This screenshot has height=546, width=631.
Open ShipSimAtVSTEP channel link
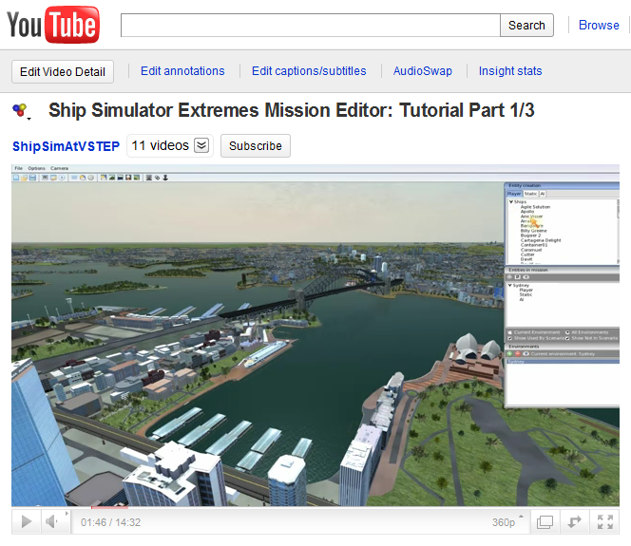click(66, 146)
